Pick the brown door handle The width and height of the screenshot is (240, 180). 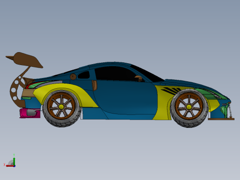click(95, 85)
